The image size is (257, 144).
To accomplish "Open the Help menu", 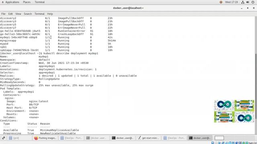I will coord(50,14).
